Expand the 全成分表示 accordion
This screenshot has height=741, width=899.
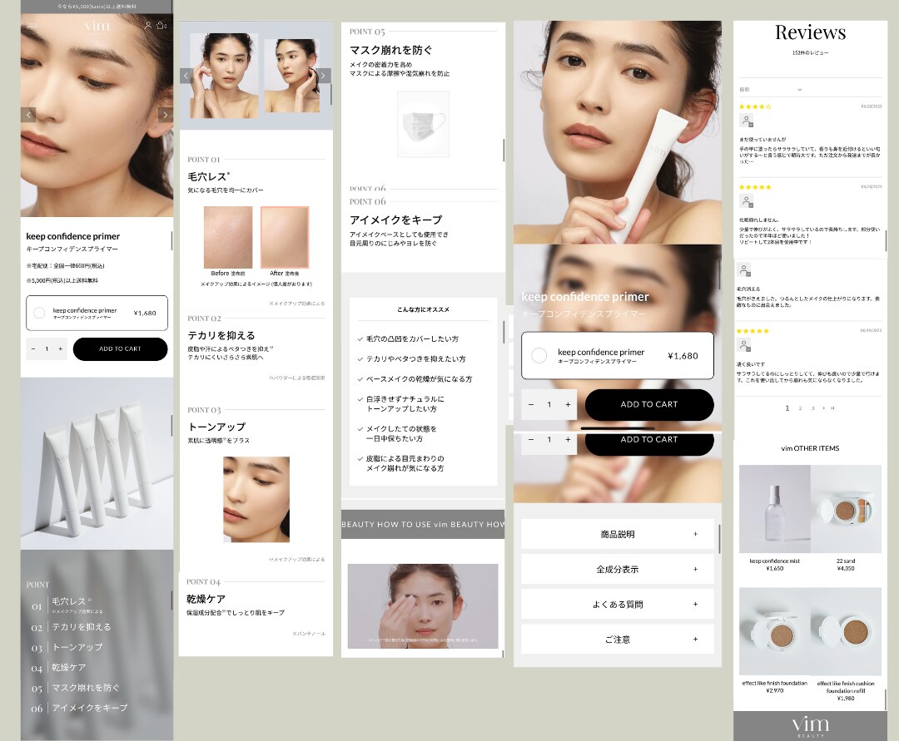tap(618, 569)
